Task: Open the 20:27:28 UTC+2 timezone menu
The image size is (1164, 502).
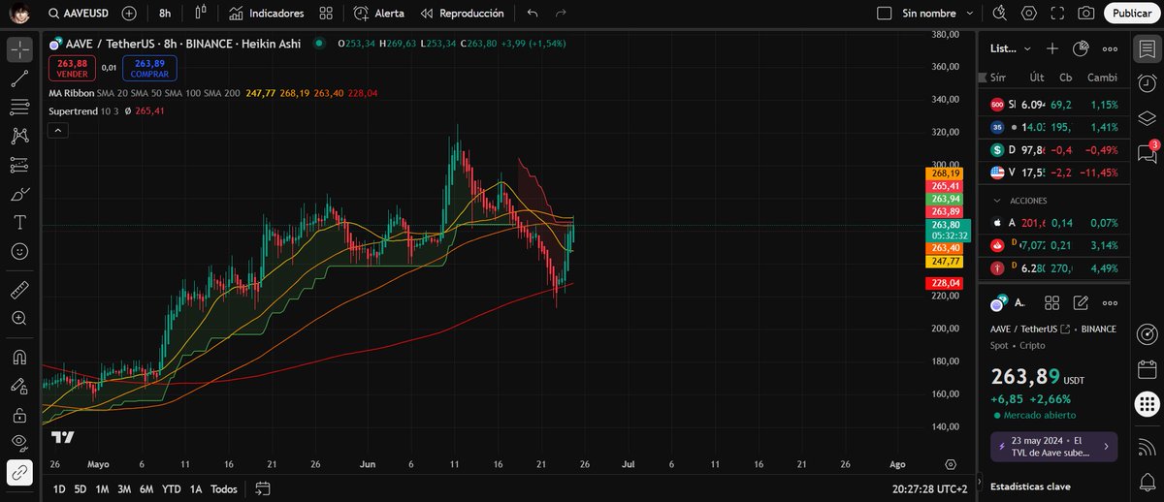Action: pos(930,489)
